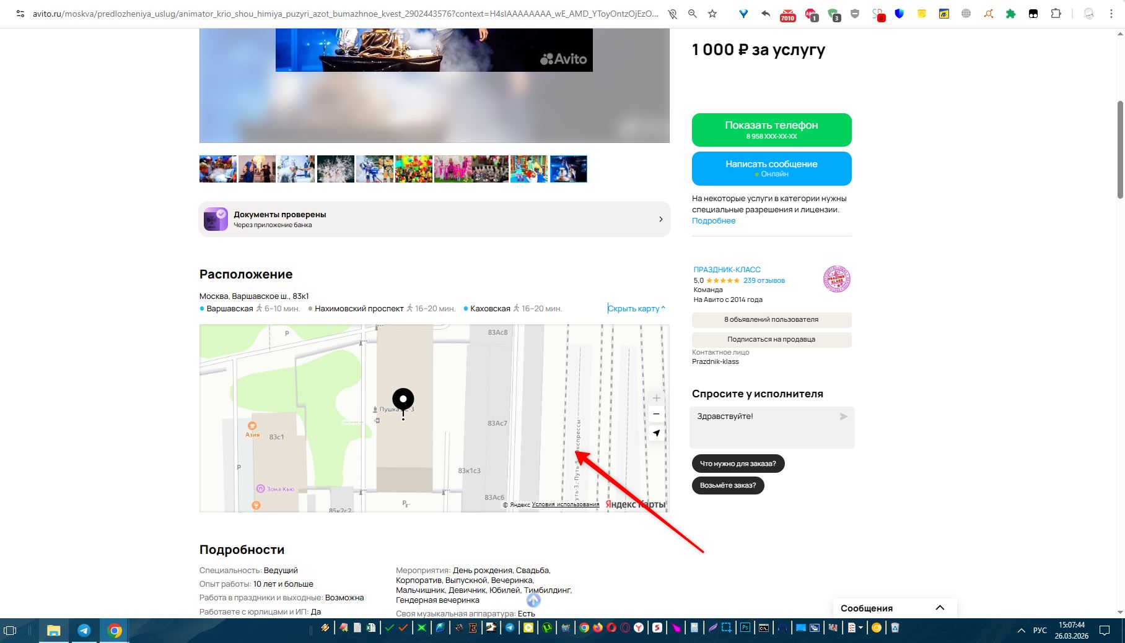Click the 'Подробности' section heading
1125x643 pixels.
(x=242, y=550)
